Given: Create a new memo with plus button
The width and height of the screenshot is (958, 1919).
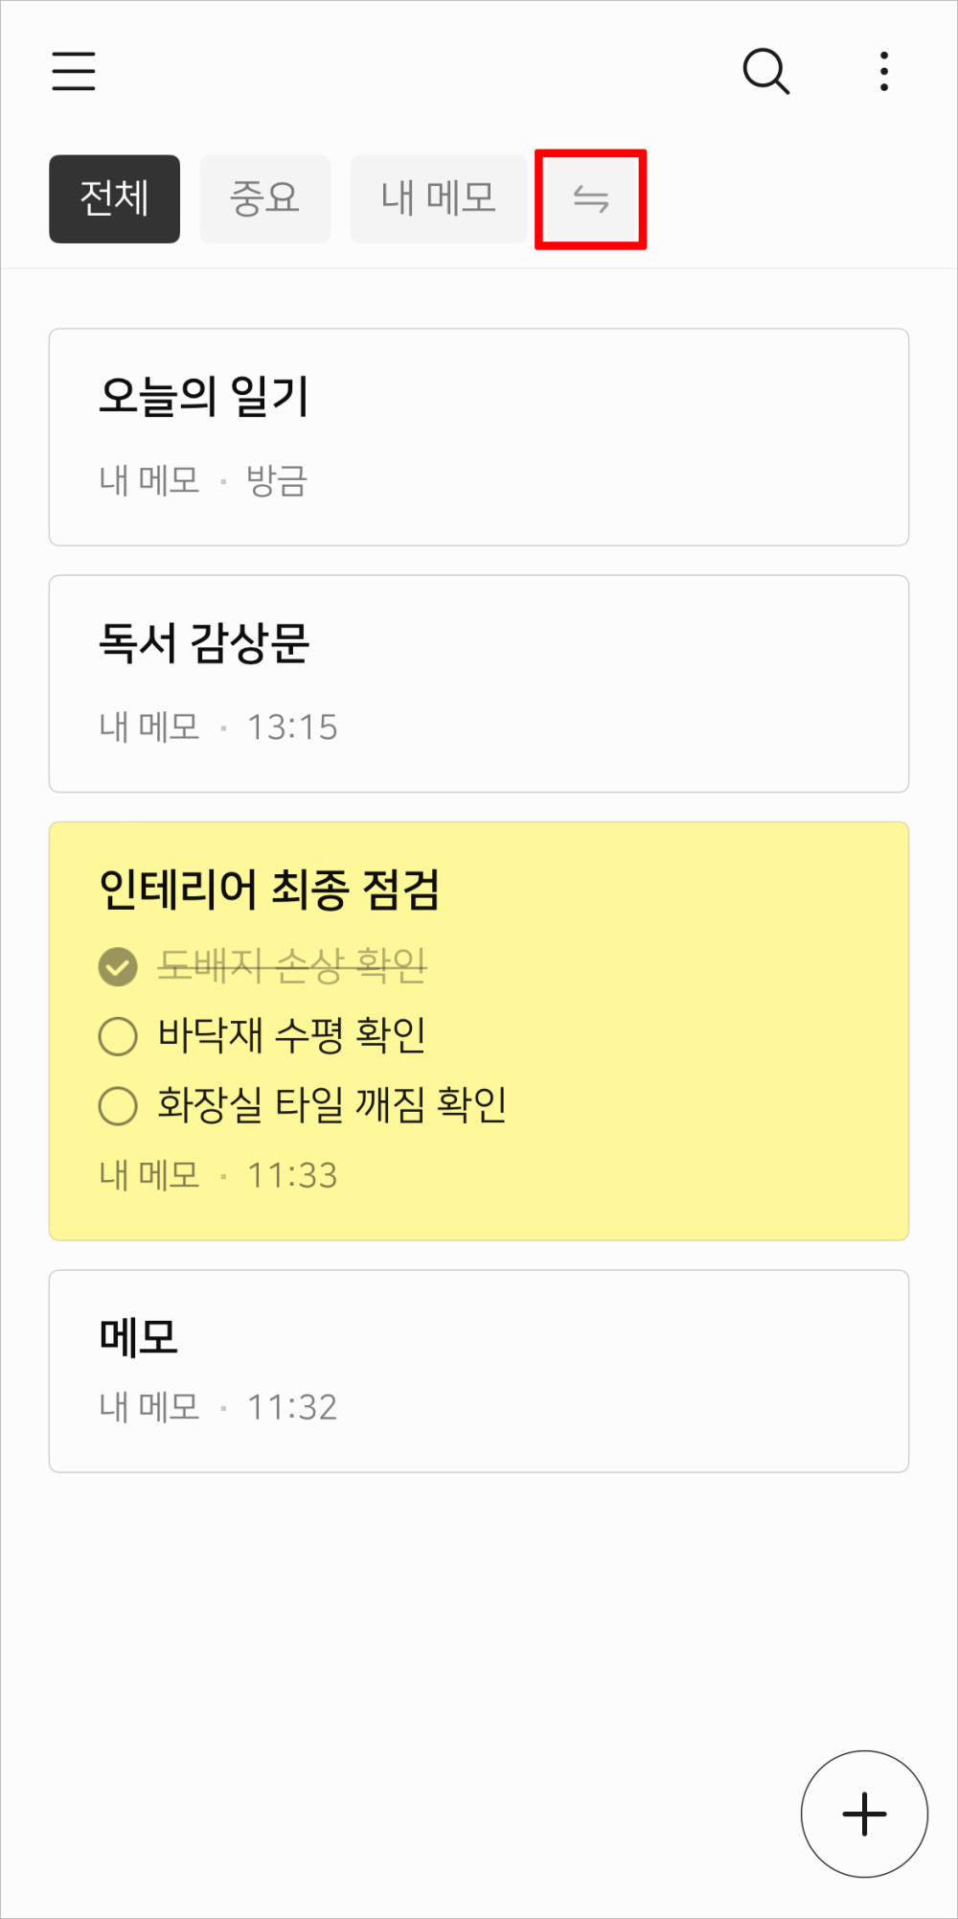Looking at the screenshot, I should tap(864, 1814).
